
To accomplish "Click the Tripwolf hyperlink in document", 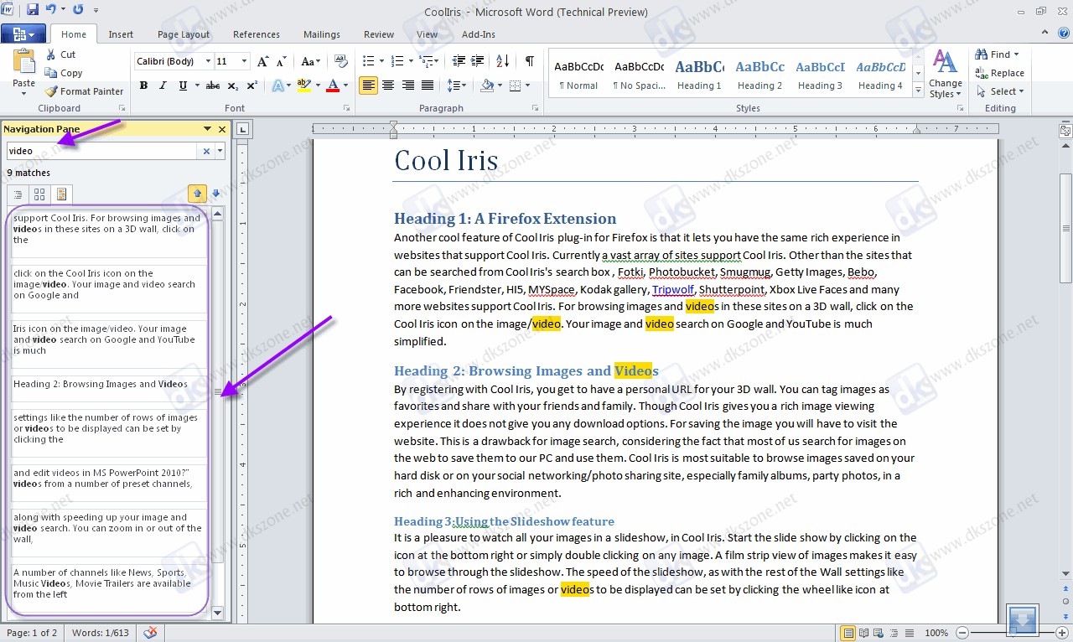I will 673,289.
